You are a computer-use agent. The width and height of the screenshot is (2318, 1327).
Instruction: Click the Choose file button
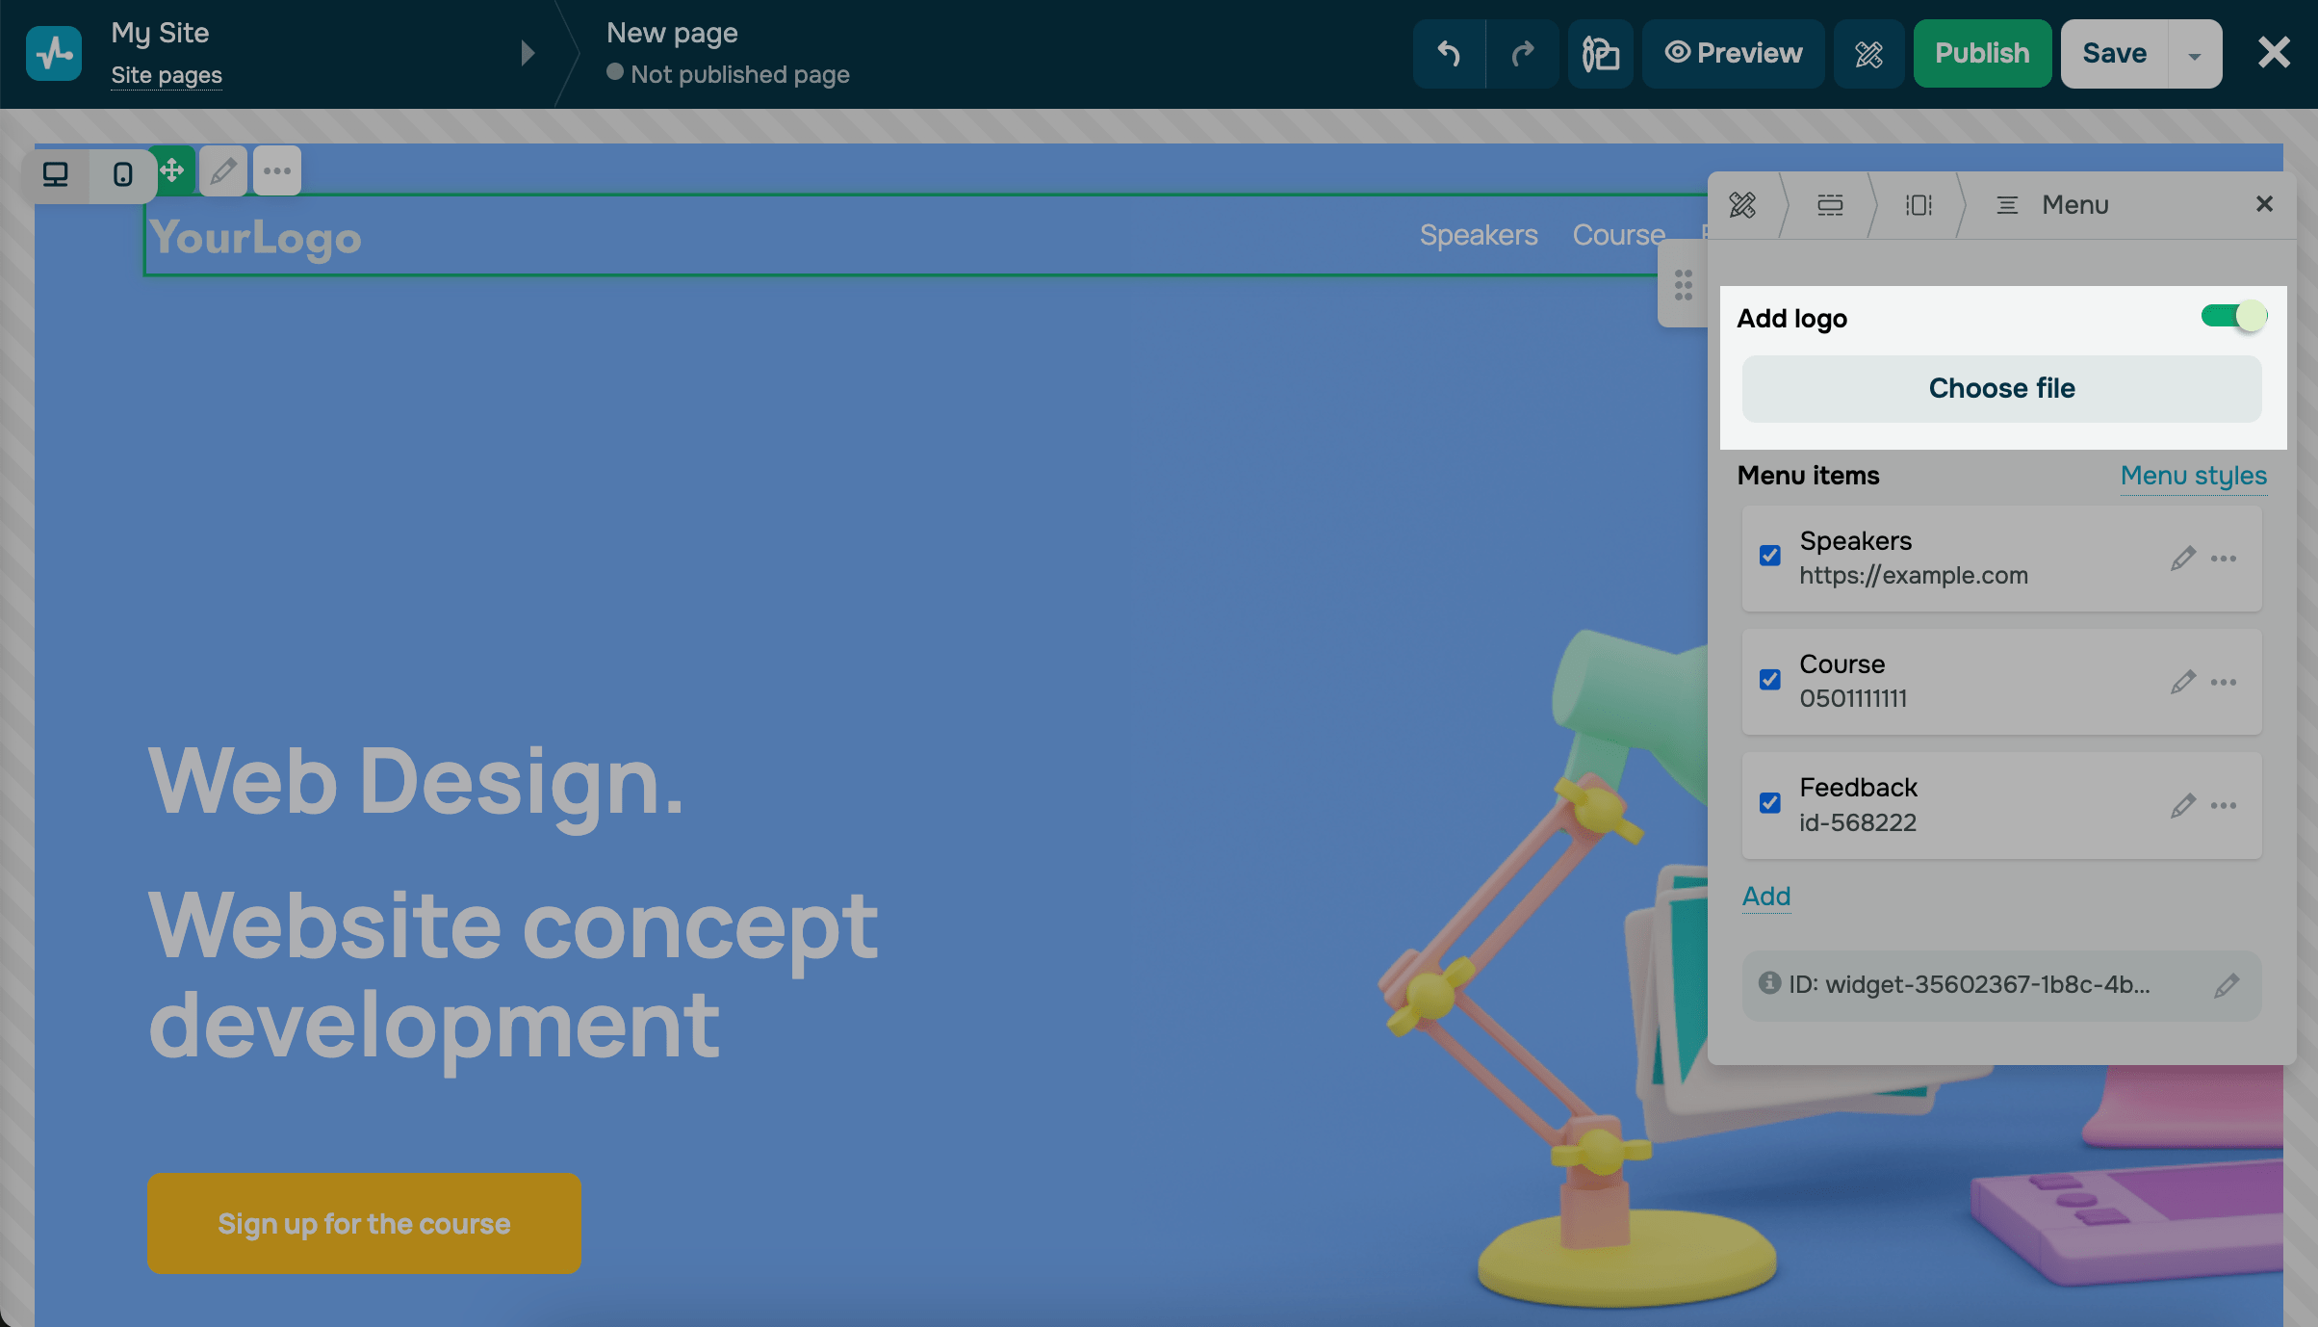(x=2001, y=388)
